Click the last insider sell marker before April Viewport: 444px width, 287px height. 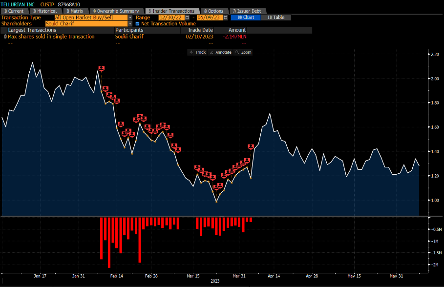click(x=251, y=146)
